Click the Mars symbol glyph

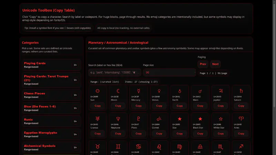[200, 91]
